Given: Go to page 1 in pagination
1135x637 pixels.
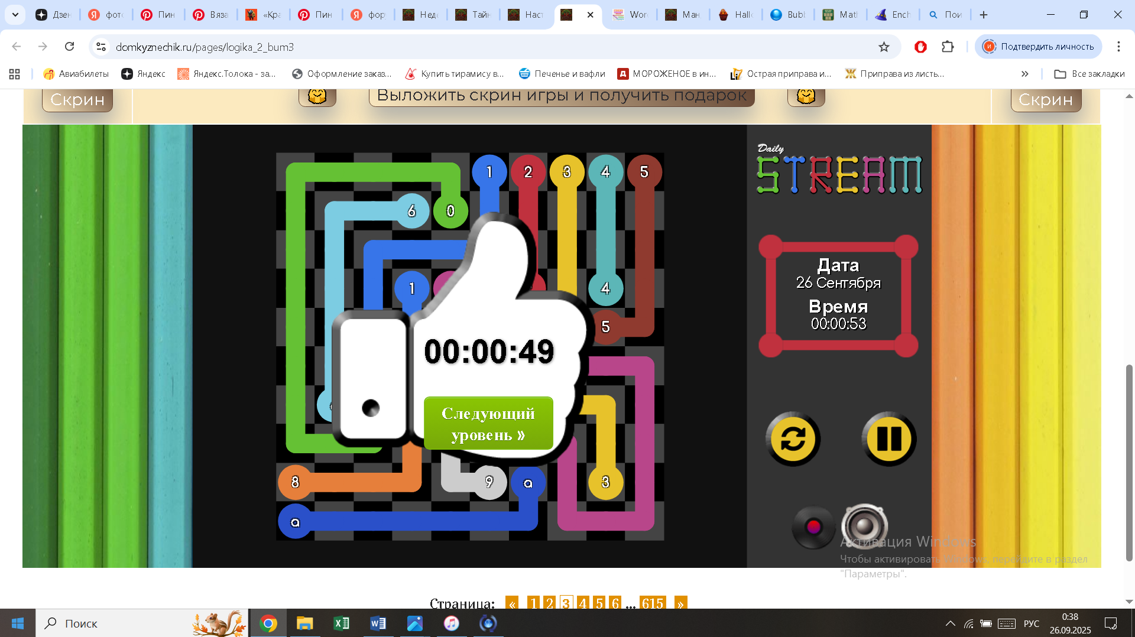Looking at the screenshot, I should pos(533,603).
